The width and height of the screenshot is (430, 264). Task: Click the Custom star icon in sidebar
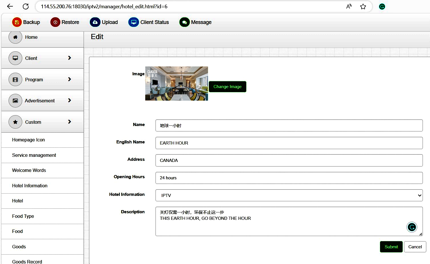15,122
